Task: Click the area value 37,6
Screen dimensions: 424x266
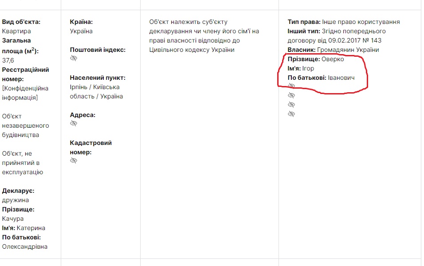Action: pos(8,60)
